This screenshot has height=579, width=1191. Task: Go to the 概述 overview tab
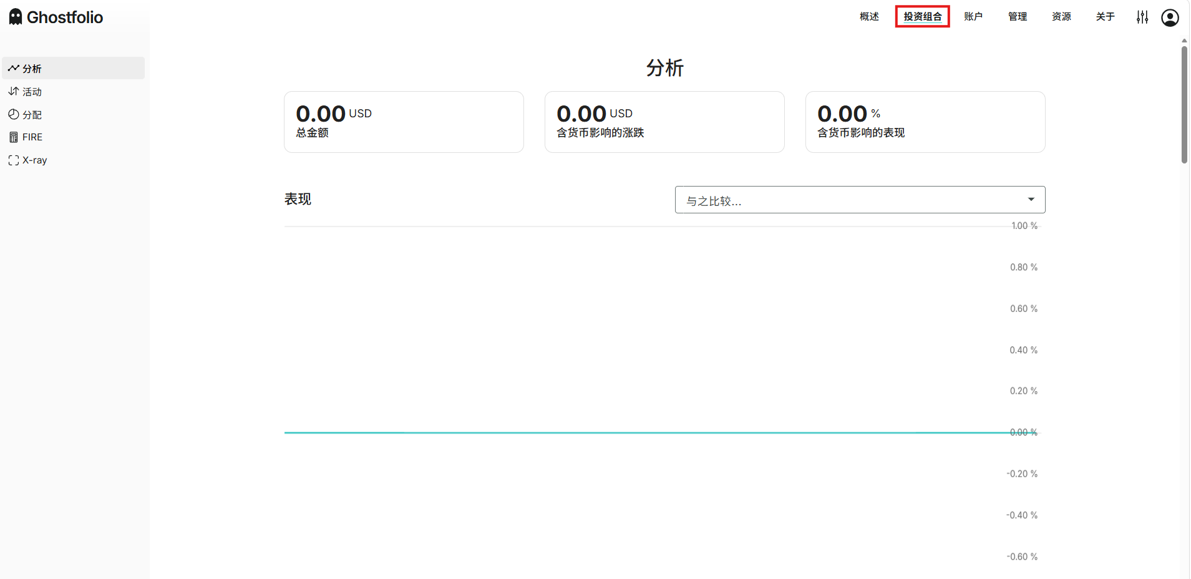coord(869,17)
